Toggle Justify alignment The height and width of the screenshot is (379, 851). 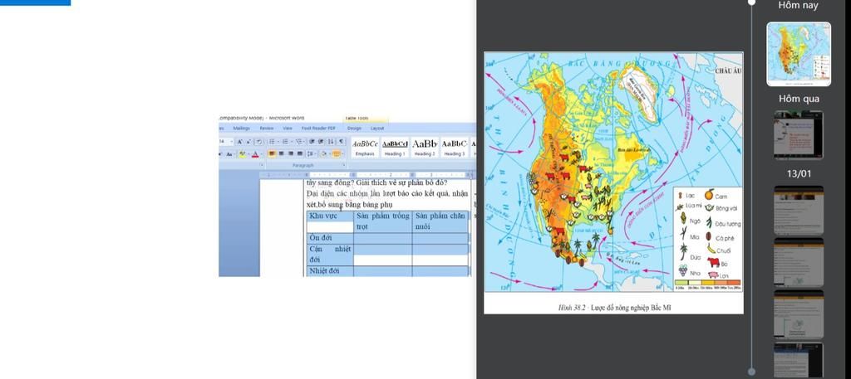[x=300, y=153]
